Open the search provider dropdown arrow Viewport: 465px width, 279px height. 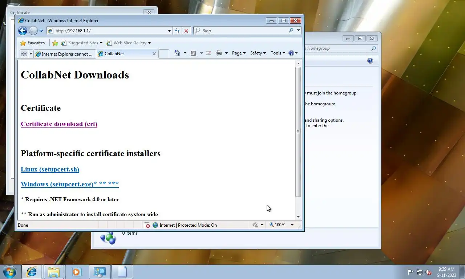pos(298,31)
